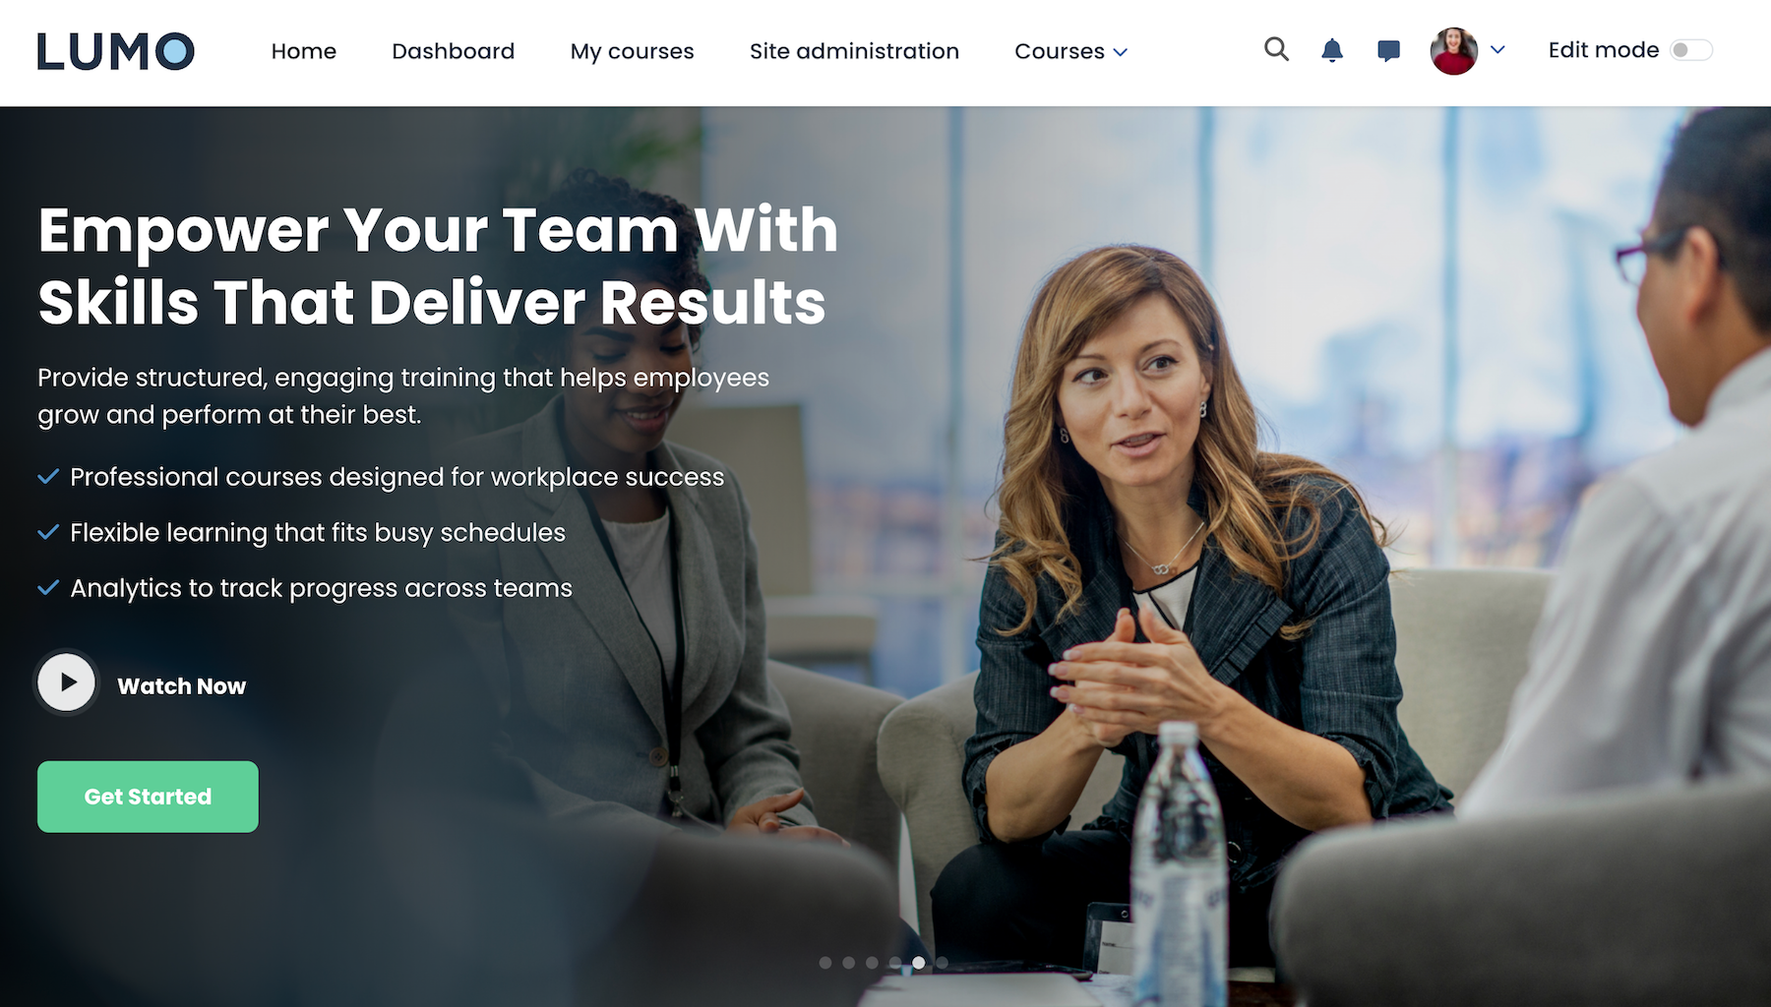This screenshot has width=1771, height=1007.
Task: Click the checkmark beside Professional courses
Action: pyautogui.click(x=48, y=477)
